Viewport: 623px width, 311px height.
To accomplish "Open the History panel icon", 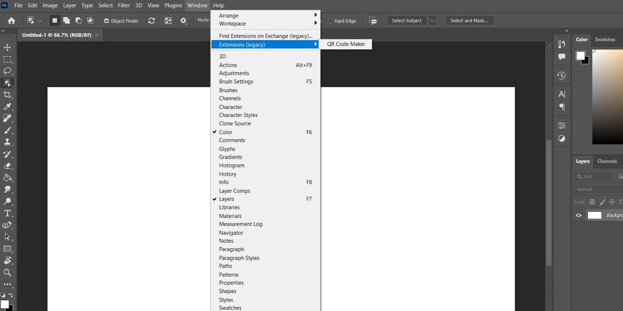I will tap(562, 75).
